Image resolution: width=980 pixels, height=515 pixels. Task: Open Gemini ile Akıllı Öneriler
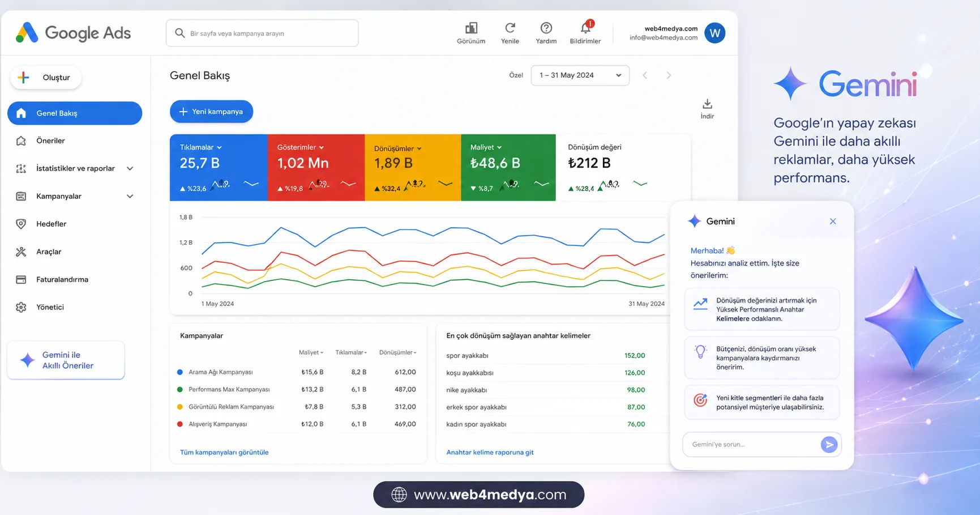(66, 360)
